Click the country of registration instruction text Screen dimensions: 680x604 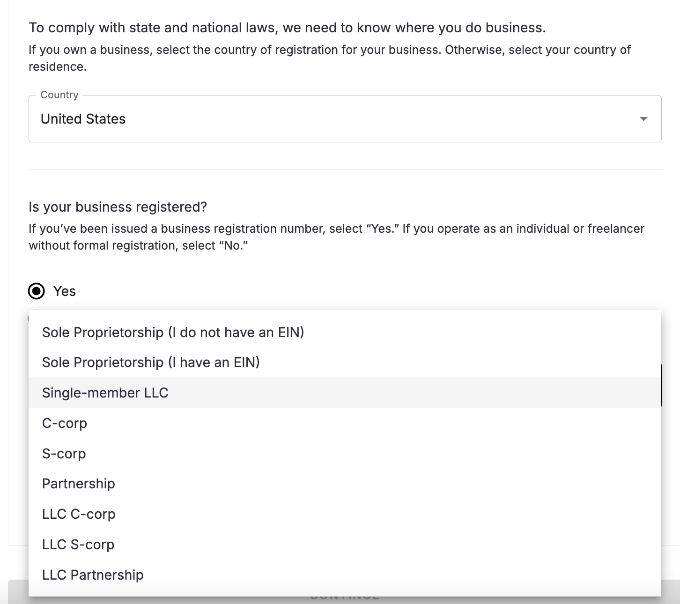[x=329, y=58]
